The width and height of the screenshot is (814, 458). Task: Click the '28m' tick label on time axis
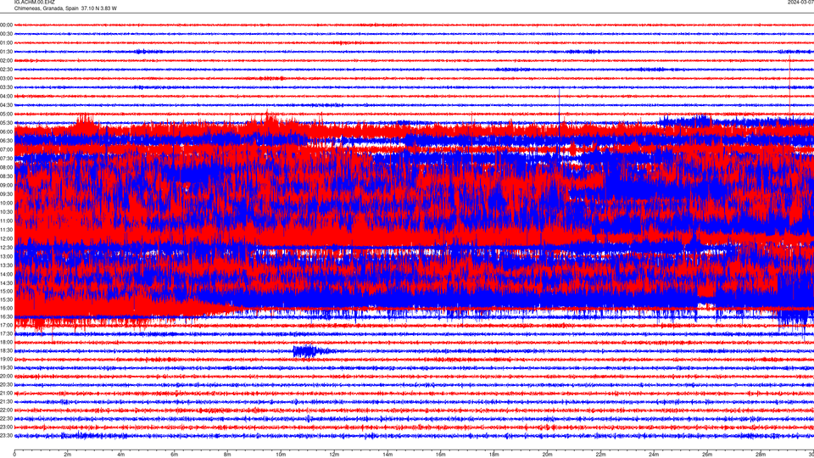coord(761,455)
